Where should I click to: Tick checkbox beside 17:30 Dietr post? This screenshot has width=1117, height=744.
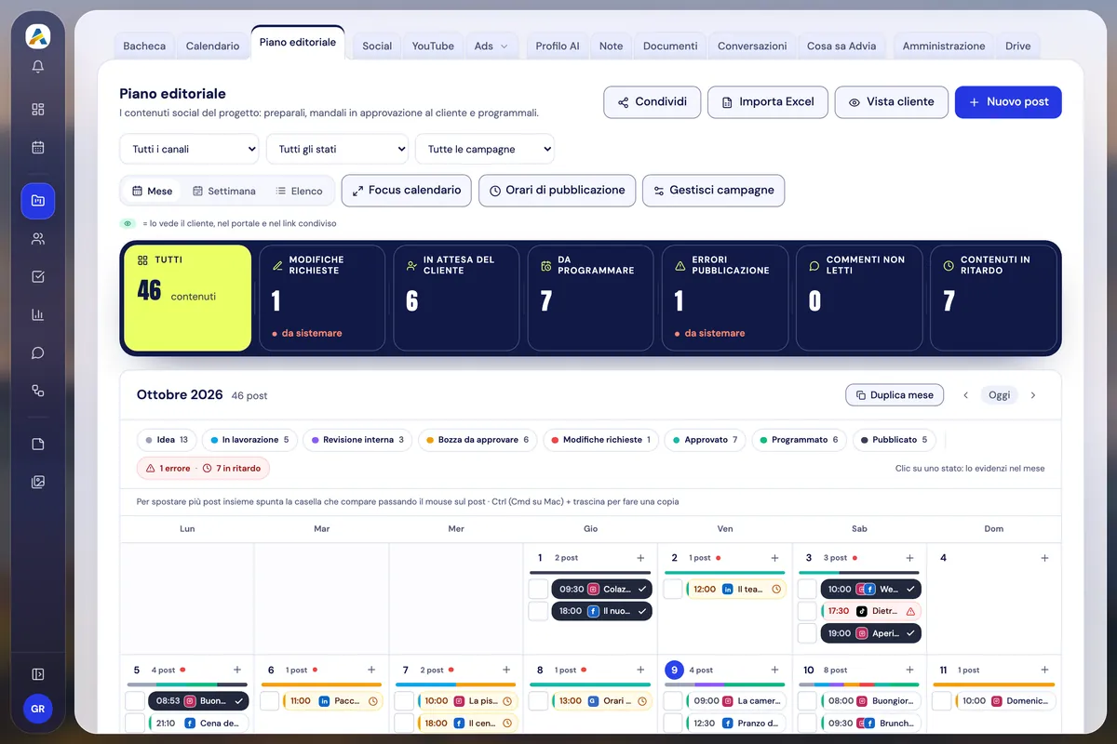click(x=807, y=611)
